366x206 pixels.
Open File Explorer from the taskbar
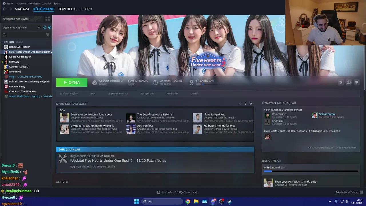(x=196, y=201)
